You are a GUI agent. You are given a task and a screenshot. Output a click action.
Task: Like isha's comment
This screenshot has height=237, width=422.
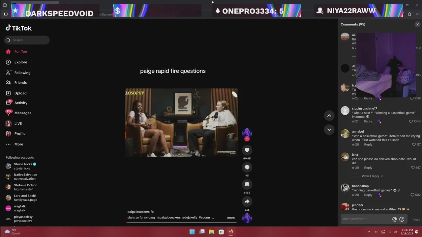click(x=413, y=168)
